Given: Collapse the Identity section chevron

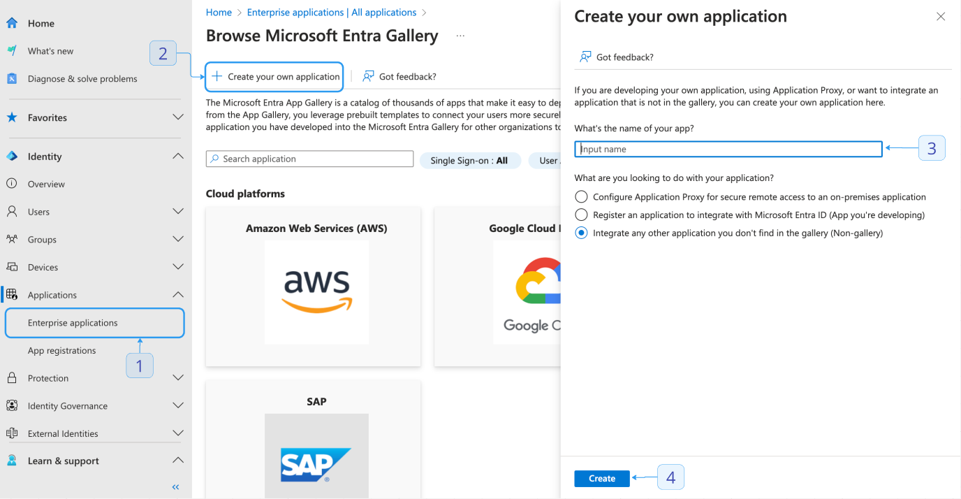Looking at the screenshot, I should coord(177,157).
